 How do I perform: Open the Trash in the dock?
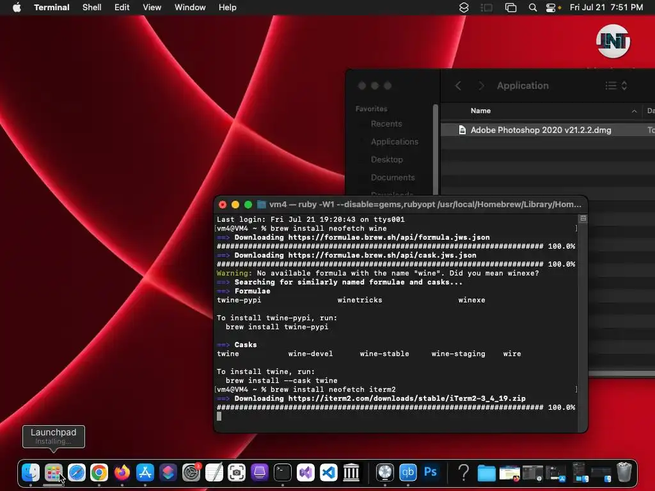[624, 472]
